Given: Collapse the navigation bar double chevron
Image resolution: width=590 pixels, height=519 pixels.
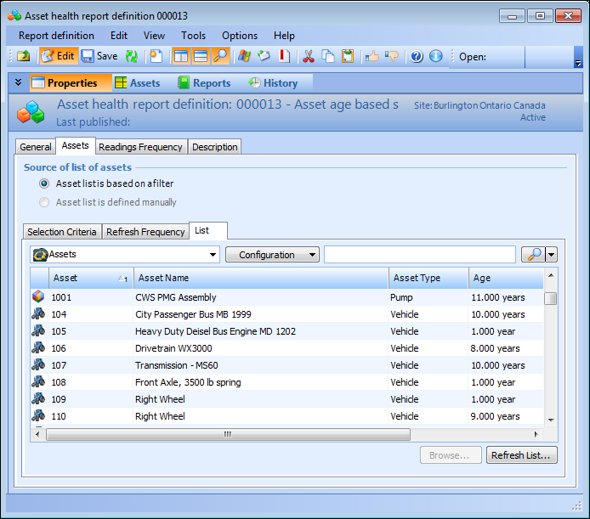Looking at the screenshot, I should (18, 82).
